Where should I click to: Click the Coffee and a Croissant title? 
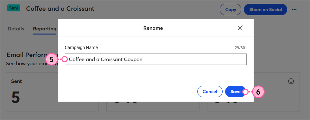[60, 9]
